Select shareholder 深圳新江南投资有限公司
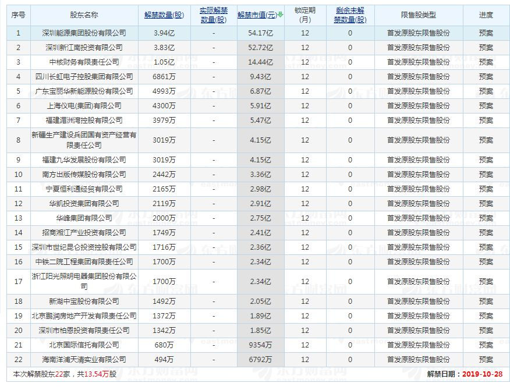The width and height of the screenshot is (510, 390). coord(84,48)
